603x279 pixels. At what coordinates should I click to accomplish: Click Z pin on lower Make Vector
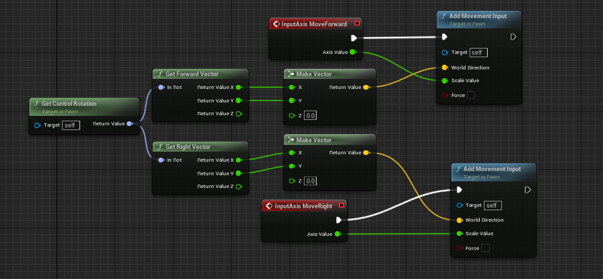[292, 181]
